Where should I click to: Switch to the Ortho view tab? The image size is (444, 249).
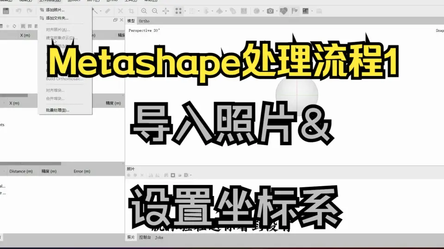click(144, 21)
